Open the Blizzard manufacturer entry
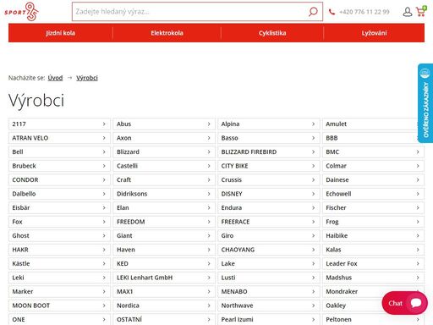Viewport: 433px width, 325px height. click(x=164, y=151)
